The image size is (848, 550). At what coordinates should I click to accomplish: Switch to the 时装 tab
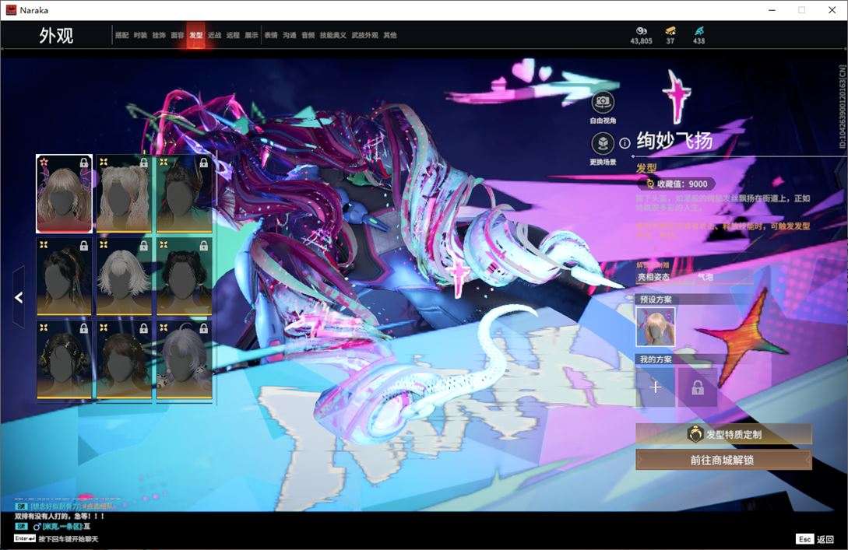coord(140,35)
